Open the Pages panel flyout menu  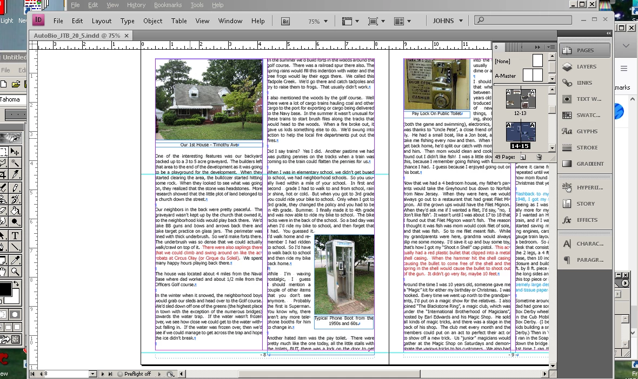pyautogui.click(x=550, y=47)
